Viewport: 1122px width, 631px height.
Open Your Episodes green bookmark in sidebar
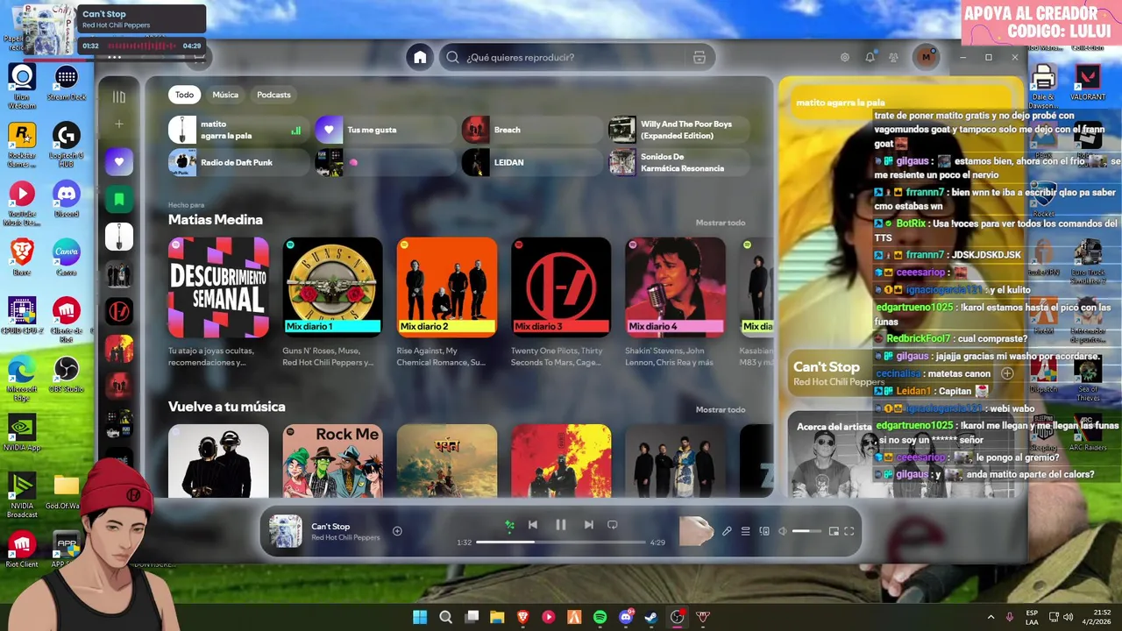click(x=119, y=199)
